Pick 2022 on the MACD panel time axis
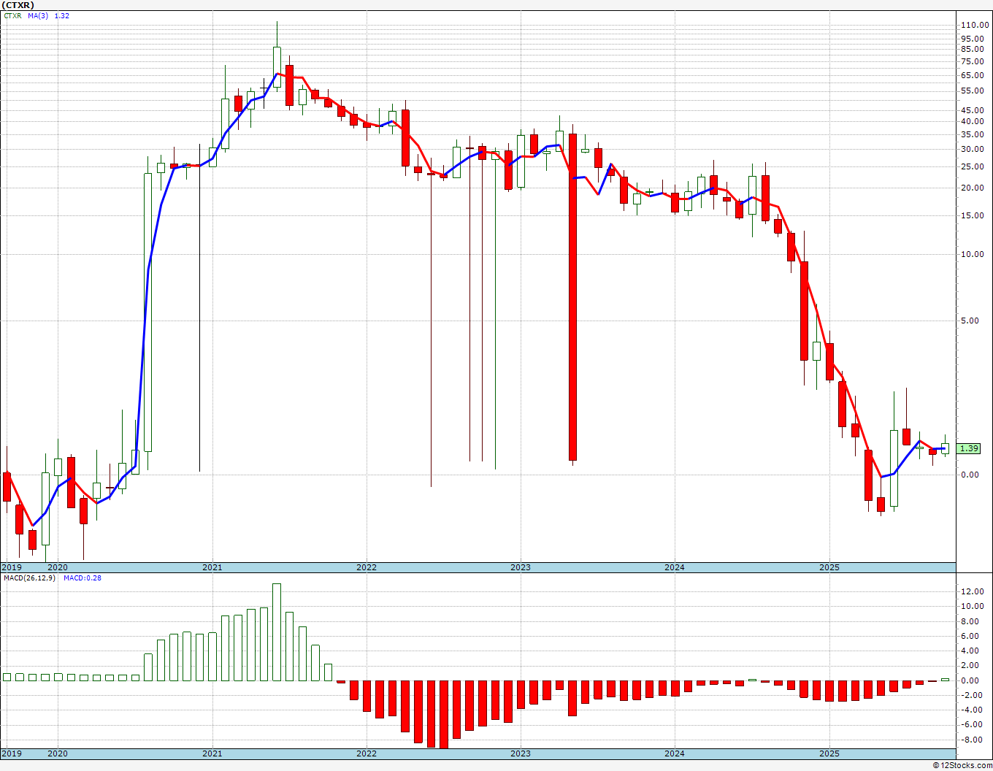 (x=366, y=753)
